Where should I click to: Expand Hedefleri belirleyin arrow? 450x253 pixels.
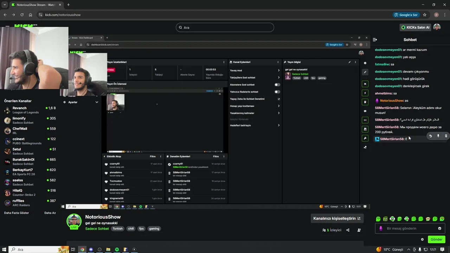pos(278,125)
